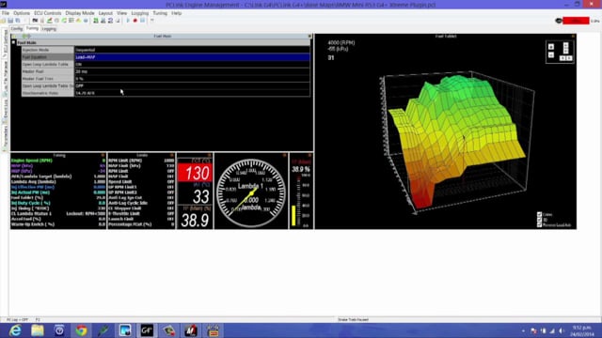The width and height of the screenshot is (602, 338).
Task: Open the Display Mode menu
Action: click(80, 13)
